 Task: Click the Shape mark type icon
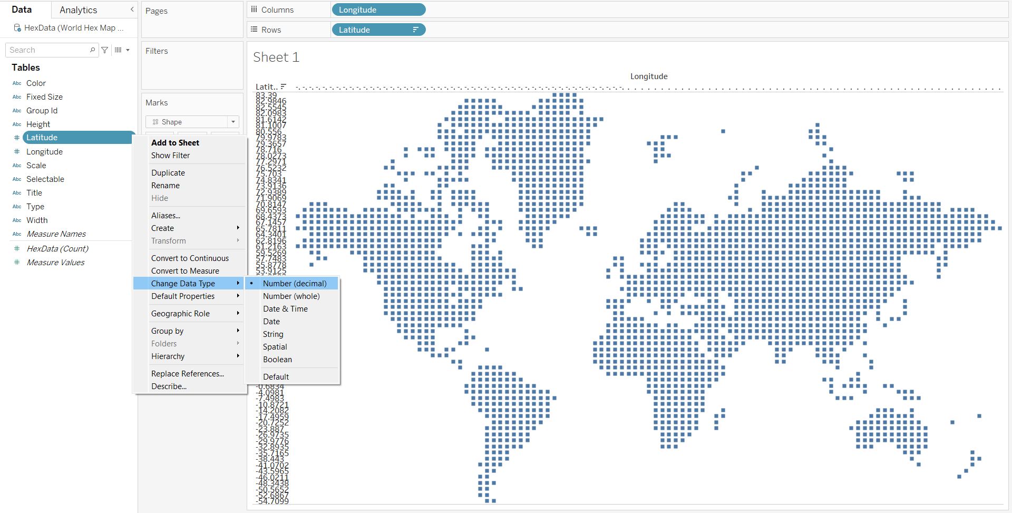pos(155,122)
